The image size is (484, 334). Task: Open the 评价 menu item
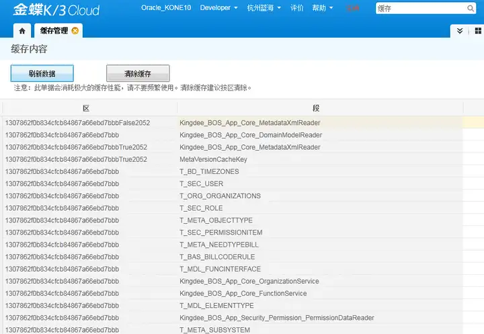coord(296,7)
